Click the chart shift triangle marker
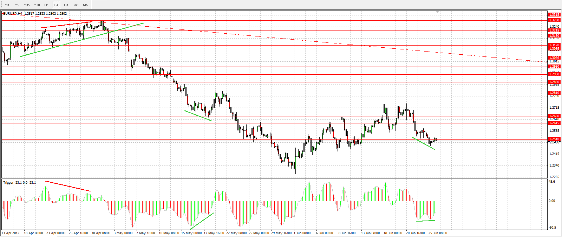Viewport: 562px width, 237px height. 437,12
